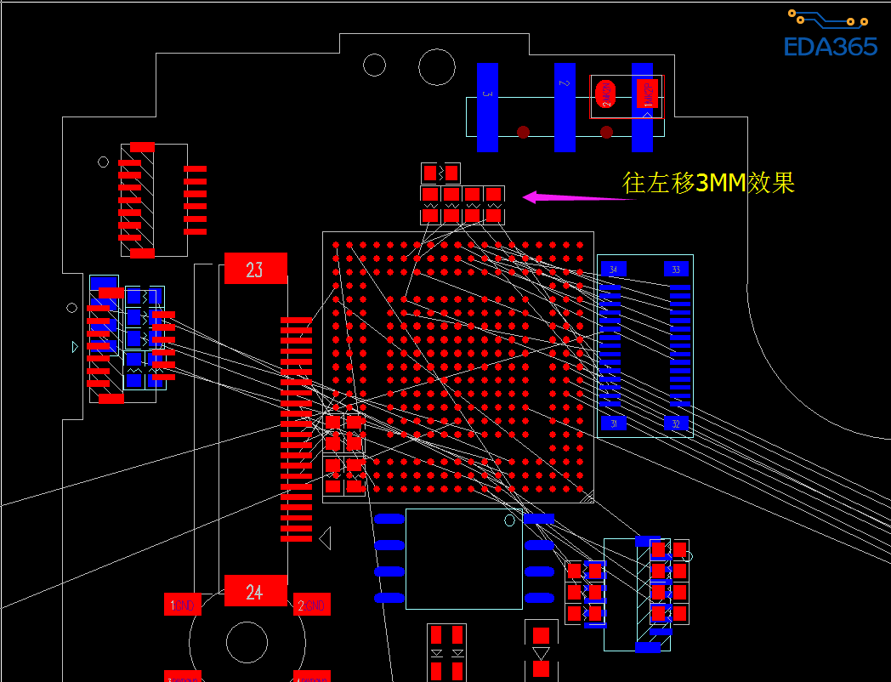Click the pin-1 triangle marker beside the long connector
Screen dimensions: 891x682
[325, 538]
